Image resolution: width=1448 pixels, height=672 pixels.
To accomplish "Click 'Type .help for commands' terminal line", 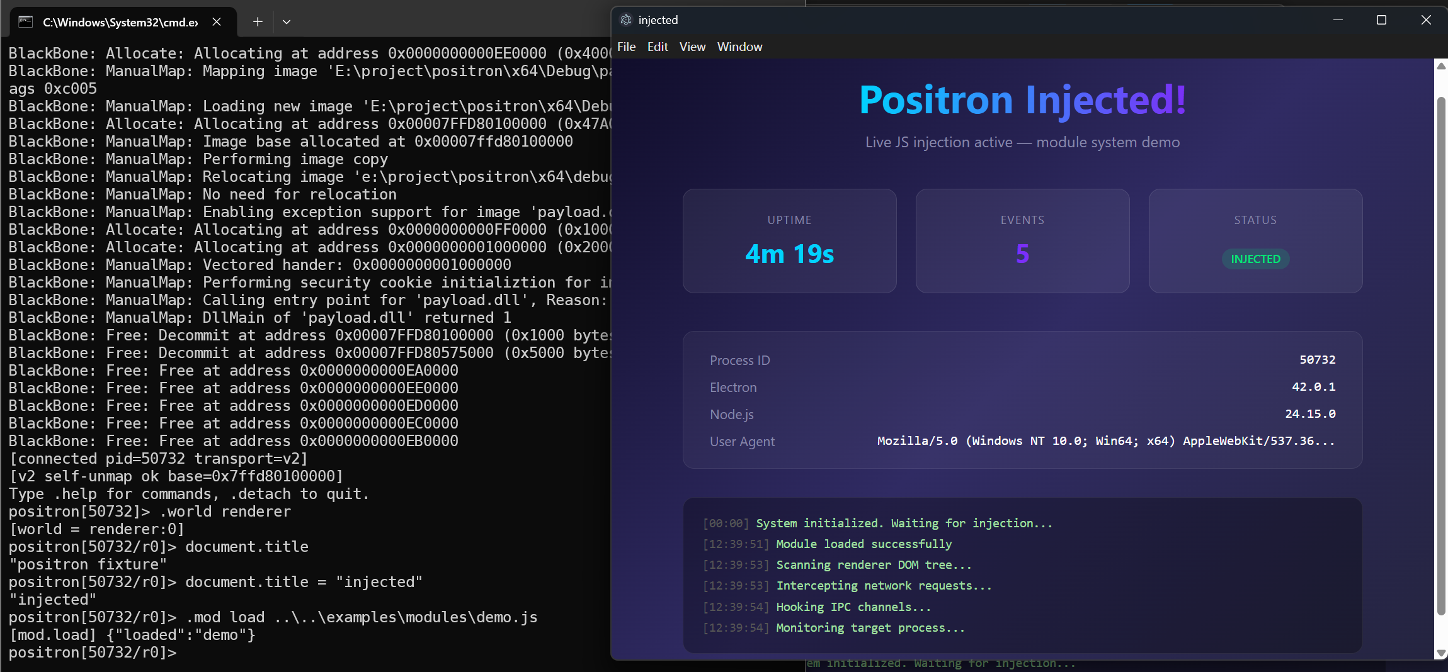I will pyautogui.click(x=189, y=494).
